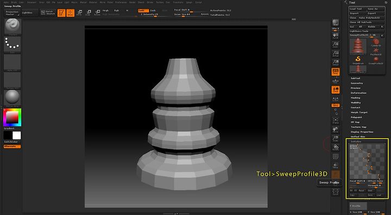The image size is (391, 215).
Task: Click the Frame icon
Action: click(336, 121)
